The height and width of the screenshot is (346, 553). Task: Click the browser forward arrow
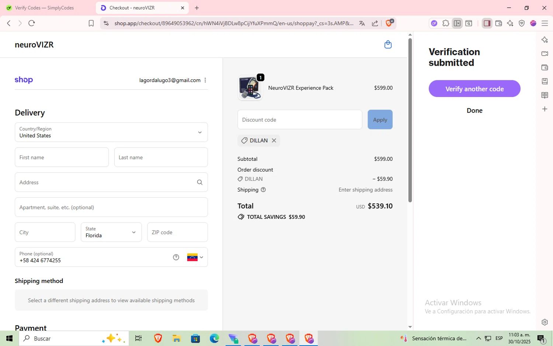click(x=20, y=23)
